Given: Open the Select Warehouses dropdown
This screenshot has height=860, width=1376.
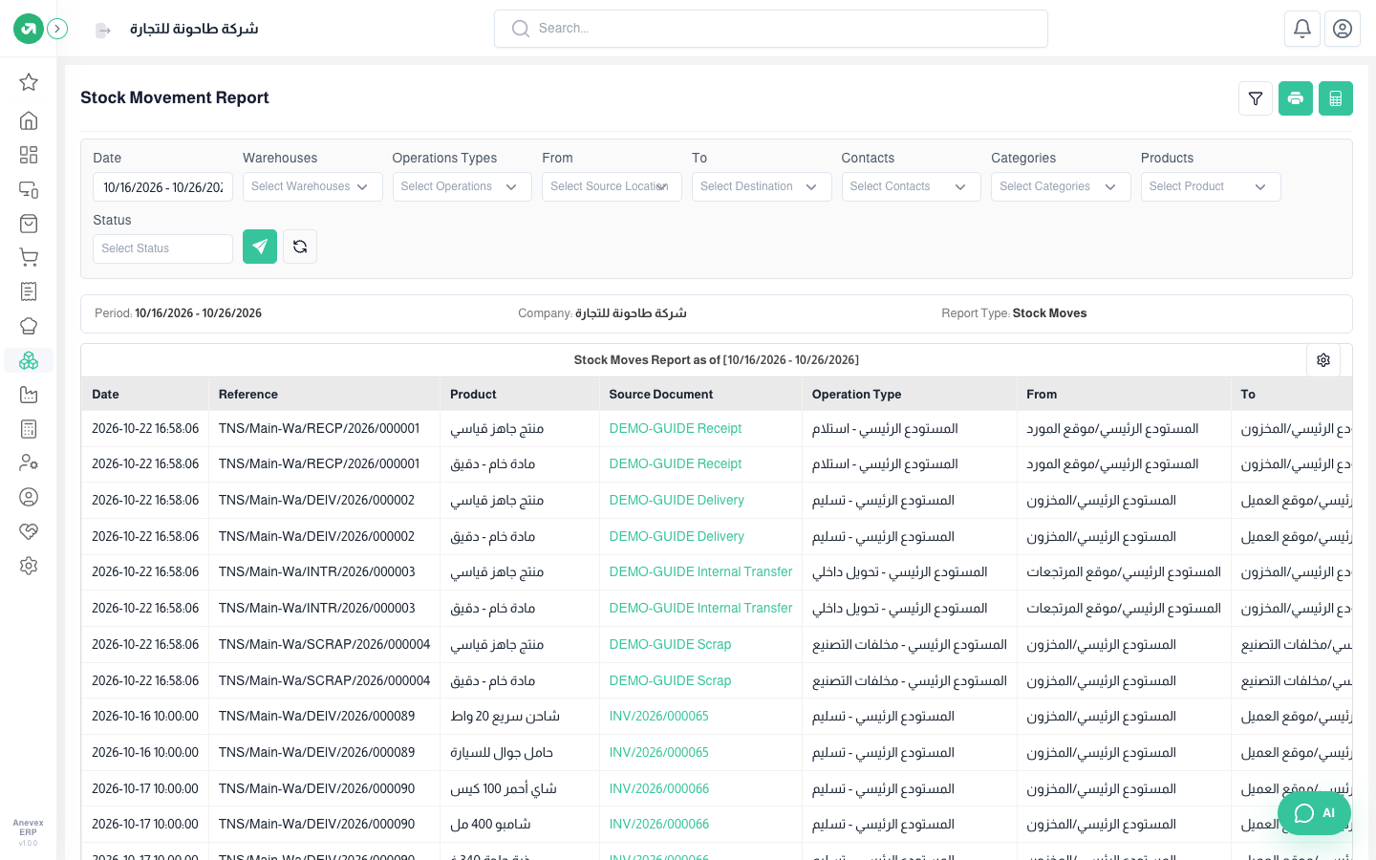Looking at the screenshot, I should [312, 187].
